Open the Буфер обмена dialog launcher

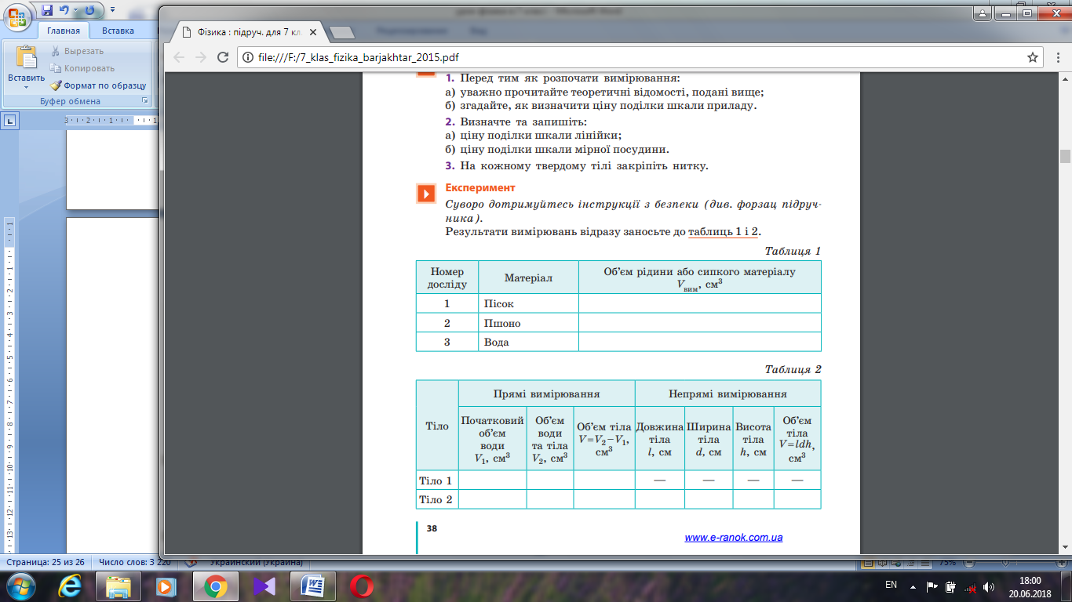tap(145, 101)
